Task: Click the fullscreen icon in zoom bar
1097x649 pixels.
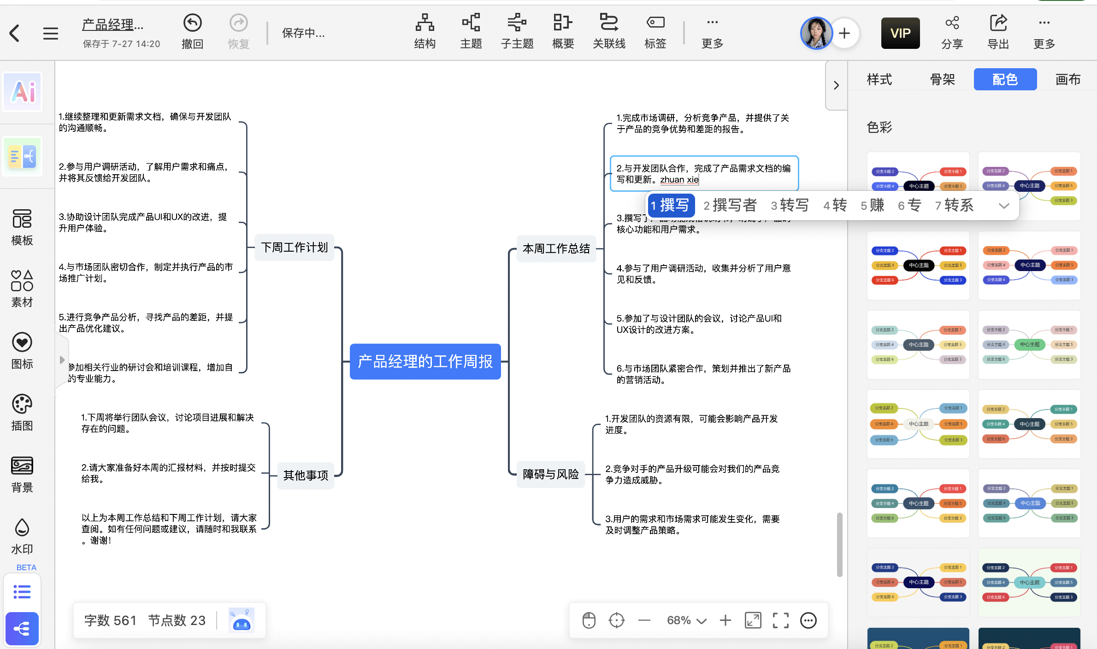Action: coord(780,620)
